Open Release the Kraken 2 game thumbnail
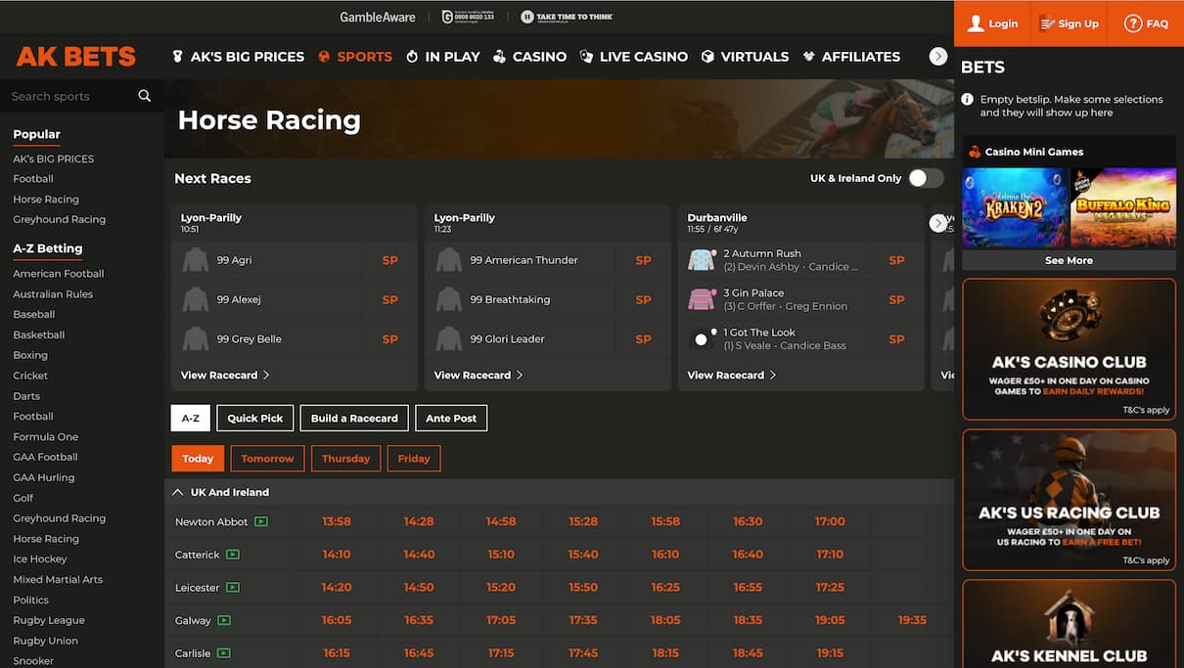Screen dimensions: 1184x668 (1015, 207)
